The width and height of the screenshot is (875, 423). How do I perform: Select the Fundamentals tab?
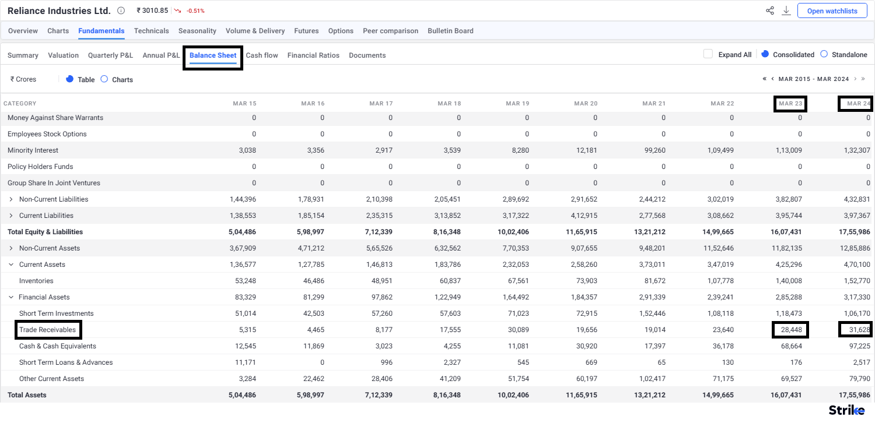click(101, 31)
